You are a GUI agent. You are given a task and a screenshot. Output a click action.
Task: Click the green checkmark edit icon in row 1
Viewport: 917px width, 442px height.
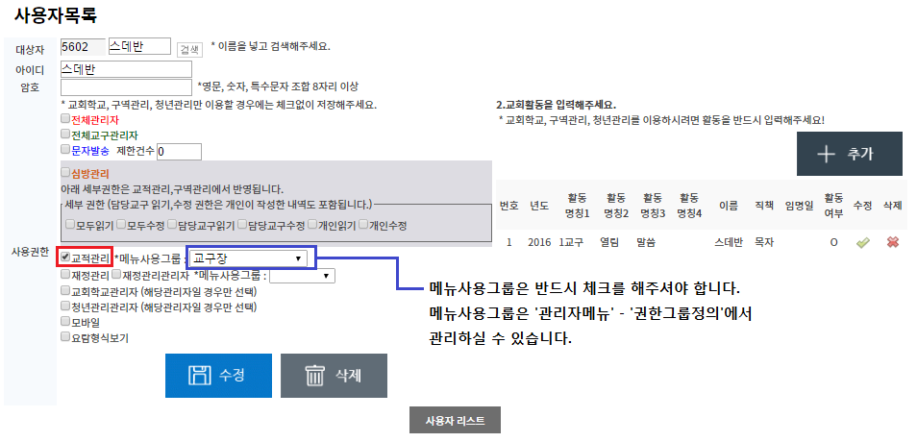coord(862,242)
